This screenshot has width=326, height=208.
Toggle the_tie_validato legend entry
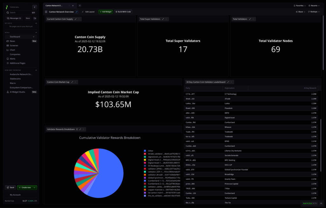coord(162,196)
